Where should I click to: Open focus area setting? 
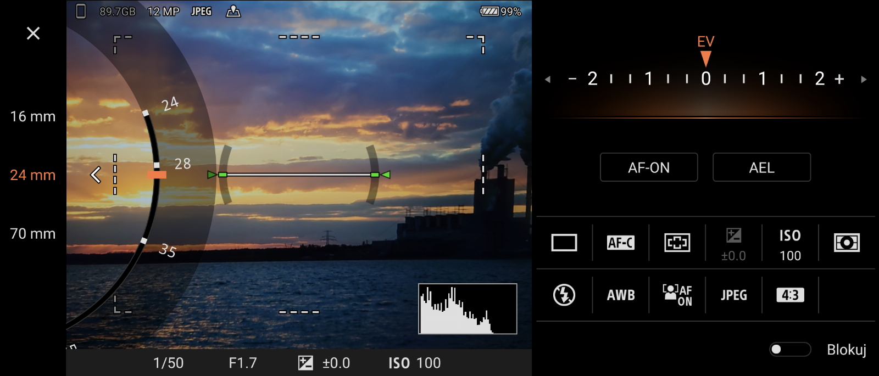click(677, 243)
